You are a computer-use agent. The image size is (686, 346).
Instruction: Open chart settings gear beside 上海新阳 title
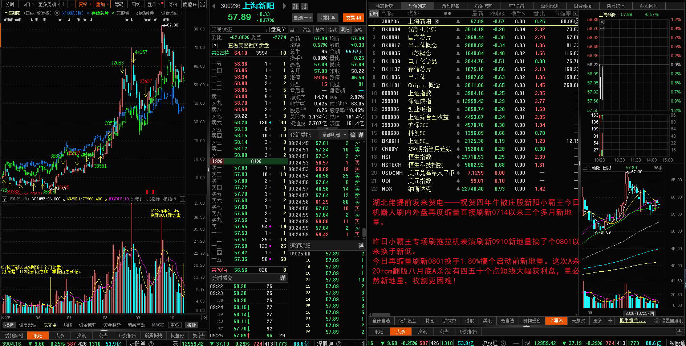(x=57, y=13)
